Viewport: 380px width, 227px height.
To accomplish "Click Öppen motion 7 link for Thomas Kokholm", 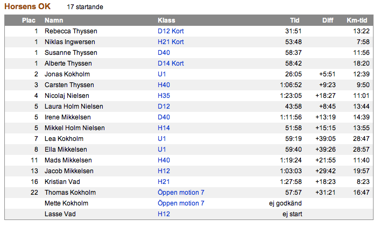I will pos(181,193).
